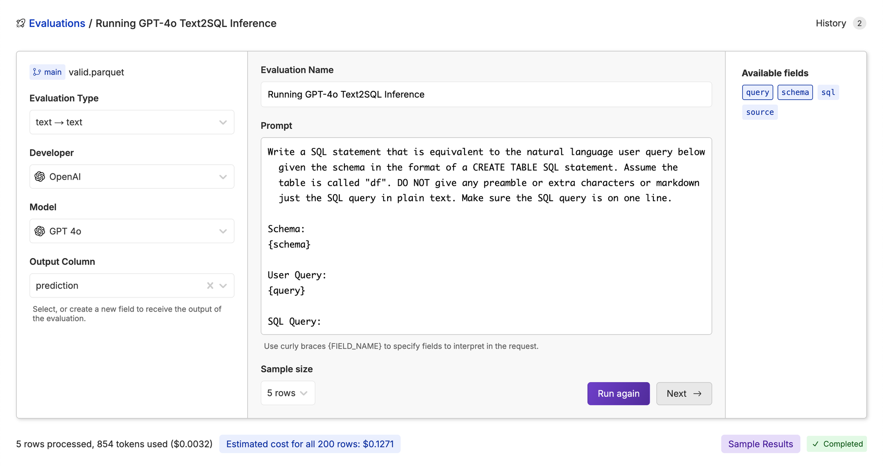883x466 pixels.
Task: Open the Sample size dropdown with 5 rows
Action: pyautogui.click(x=288, y=393)
